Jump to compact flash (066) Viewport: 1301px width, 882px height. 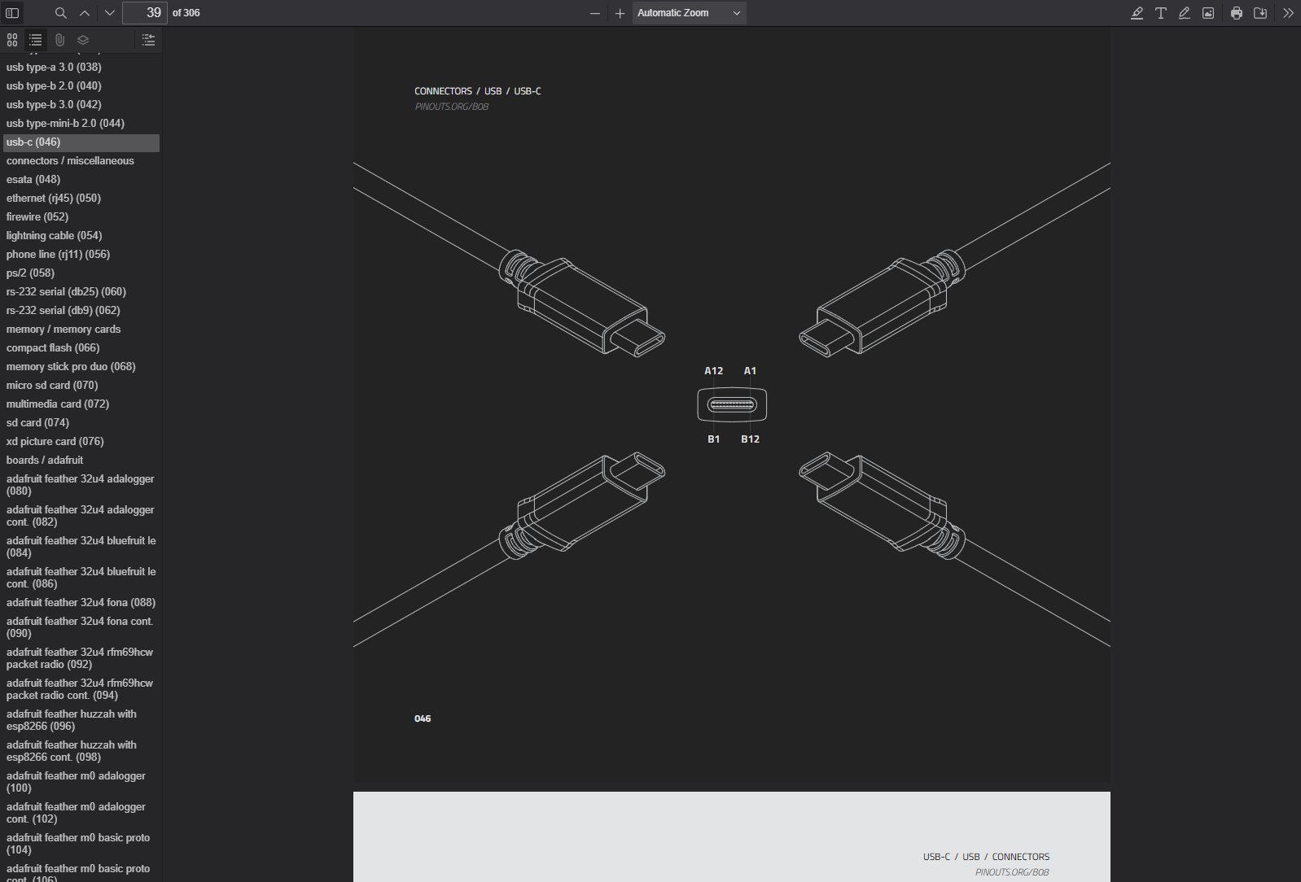[x=53, y=348]
